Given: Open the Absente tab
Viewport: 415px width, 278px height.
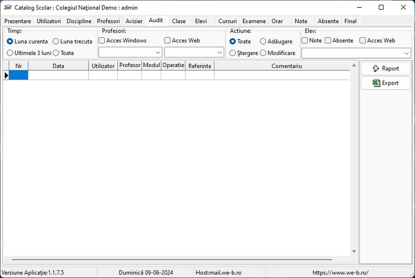Looking at the screenshot, I should (328, 21).
